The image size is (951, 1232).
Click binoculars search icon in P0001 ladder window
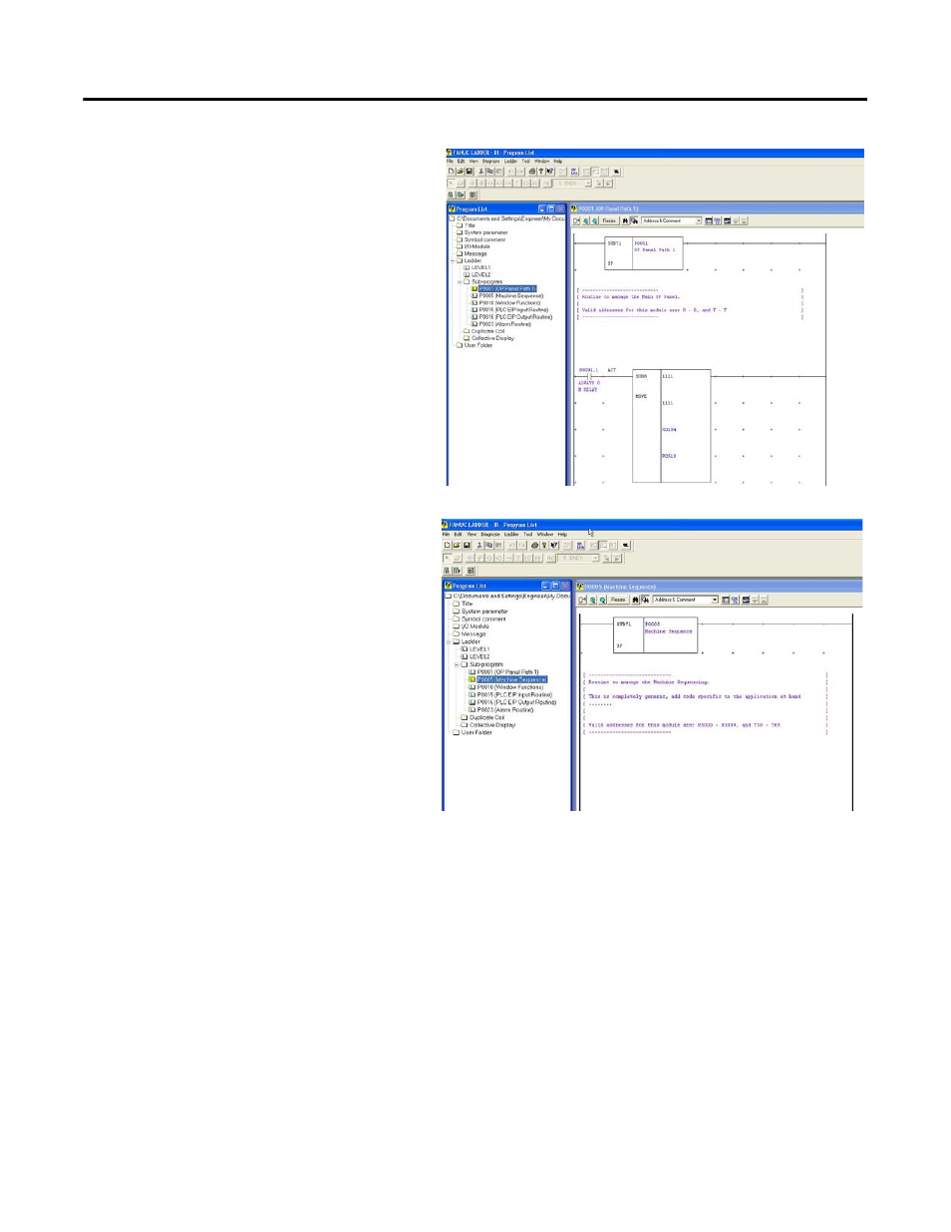626,220
